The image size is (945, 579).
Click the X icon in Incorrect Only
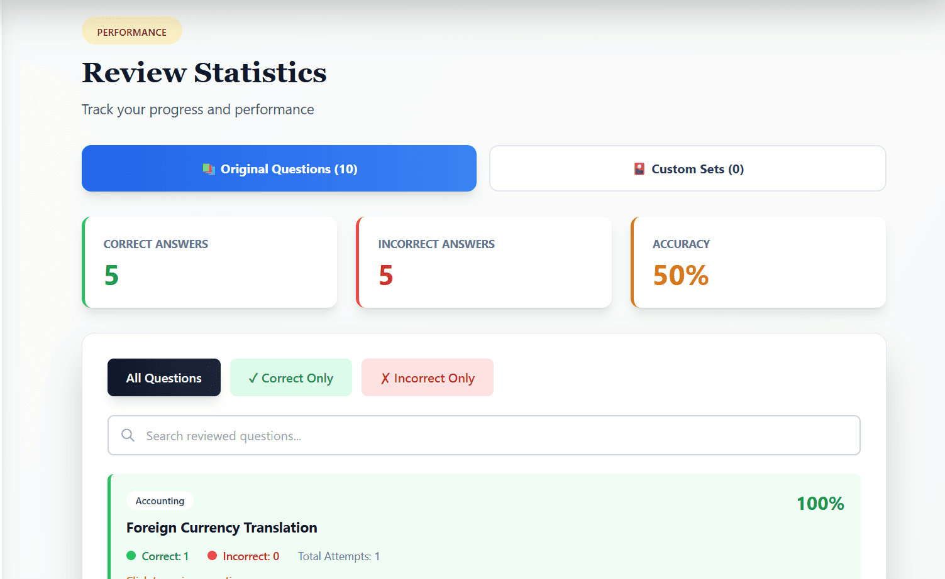click(x=385, y=377)
